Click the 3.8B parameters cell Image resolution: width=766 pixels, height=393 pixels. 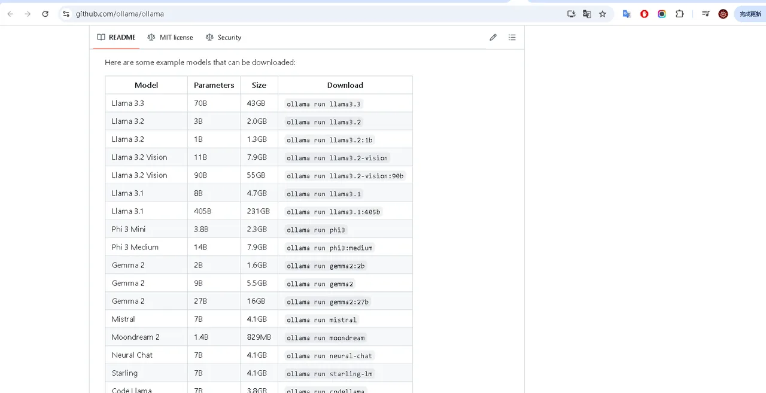pos(214,229)
